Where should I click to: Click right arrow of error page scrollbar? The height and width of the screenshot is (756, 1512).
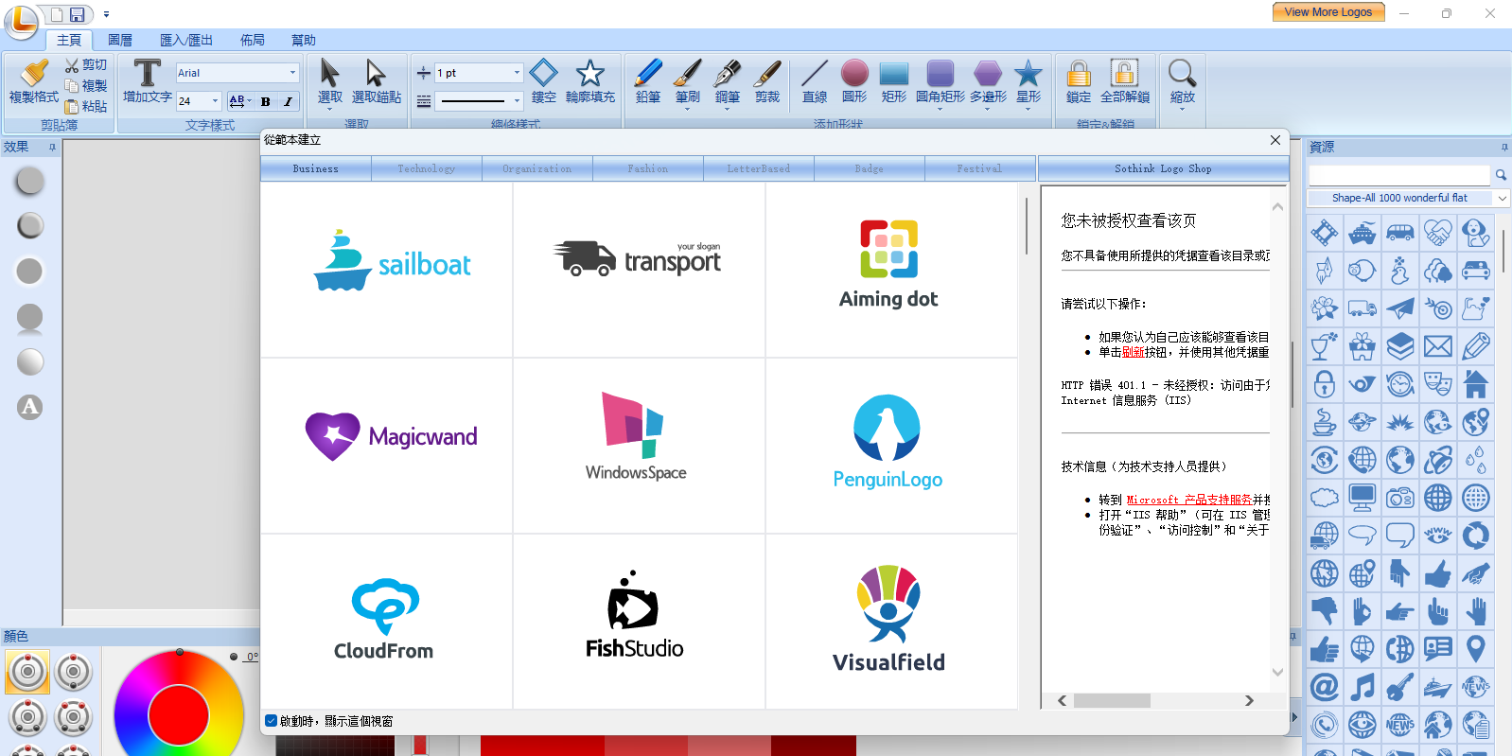point(1249,700)
